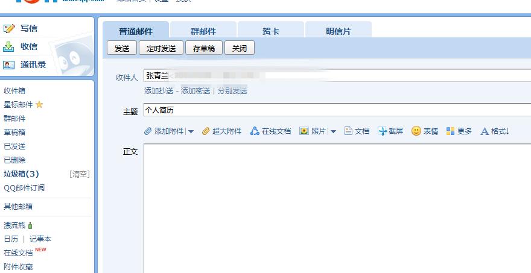This screenshot has width=531, height=273.
Task: Open 附件收藏 in the sidebar
Action: click(x=18, y=267)
